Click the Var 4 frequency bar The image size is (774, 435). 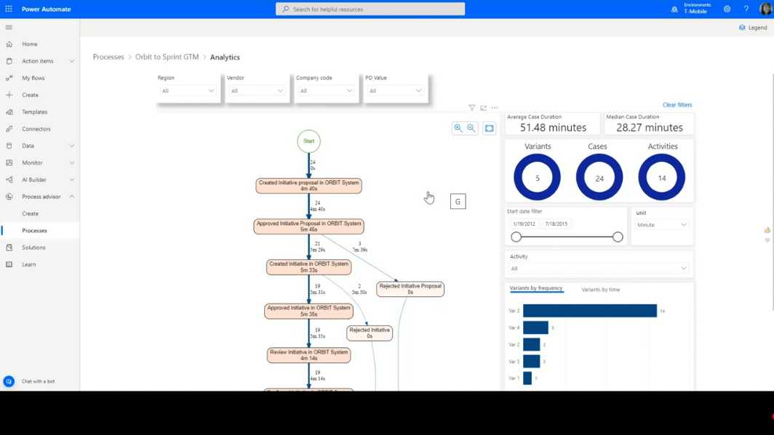point(535,328)
